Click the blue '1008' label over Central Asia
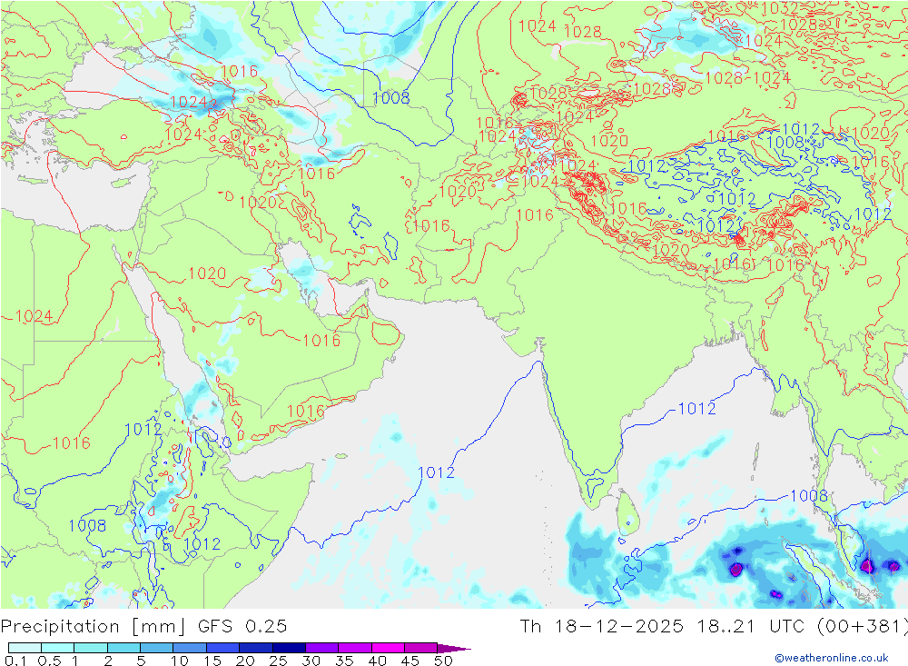The image size is (908, 666). [390, 98]
